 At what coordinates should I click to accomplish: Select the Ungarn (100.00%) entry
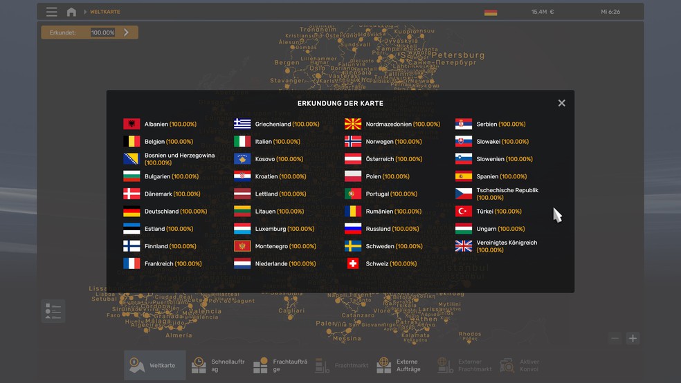tap(490, 229)
